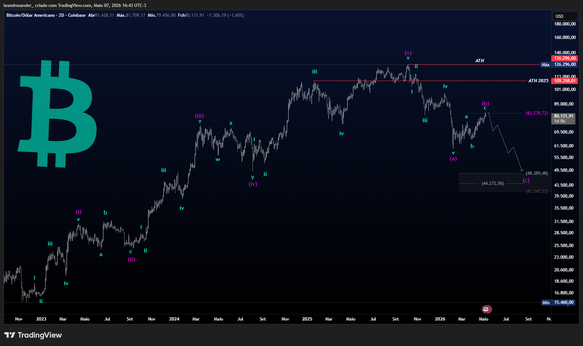Image resolution: width=583 pixels, height=346 pixels.
Task: Click the magenta (v) wave label at the top
Action: click(408, 53)
